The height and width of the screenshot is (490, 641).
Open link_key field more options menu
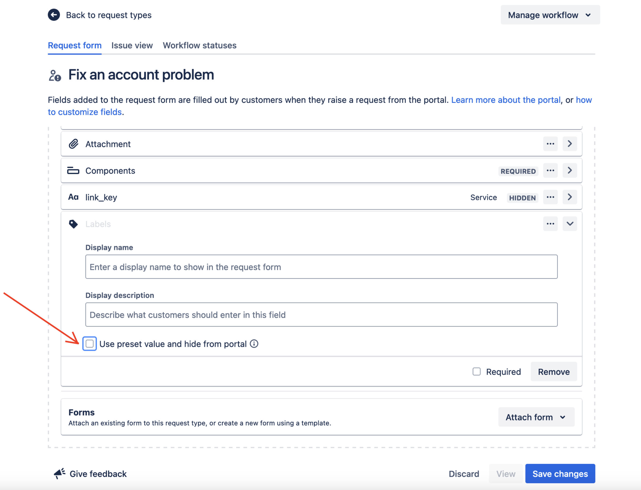point(550,197)
